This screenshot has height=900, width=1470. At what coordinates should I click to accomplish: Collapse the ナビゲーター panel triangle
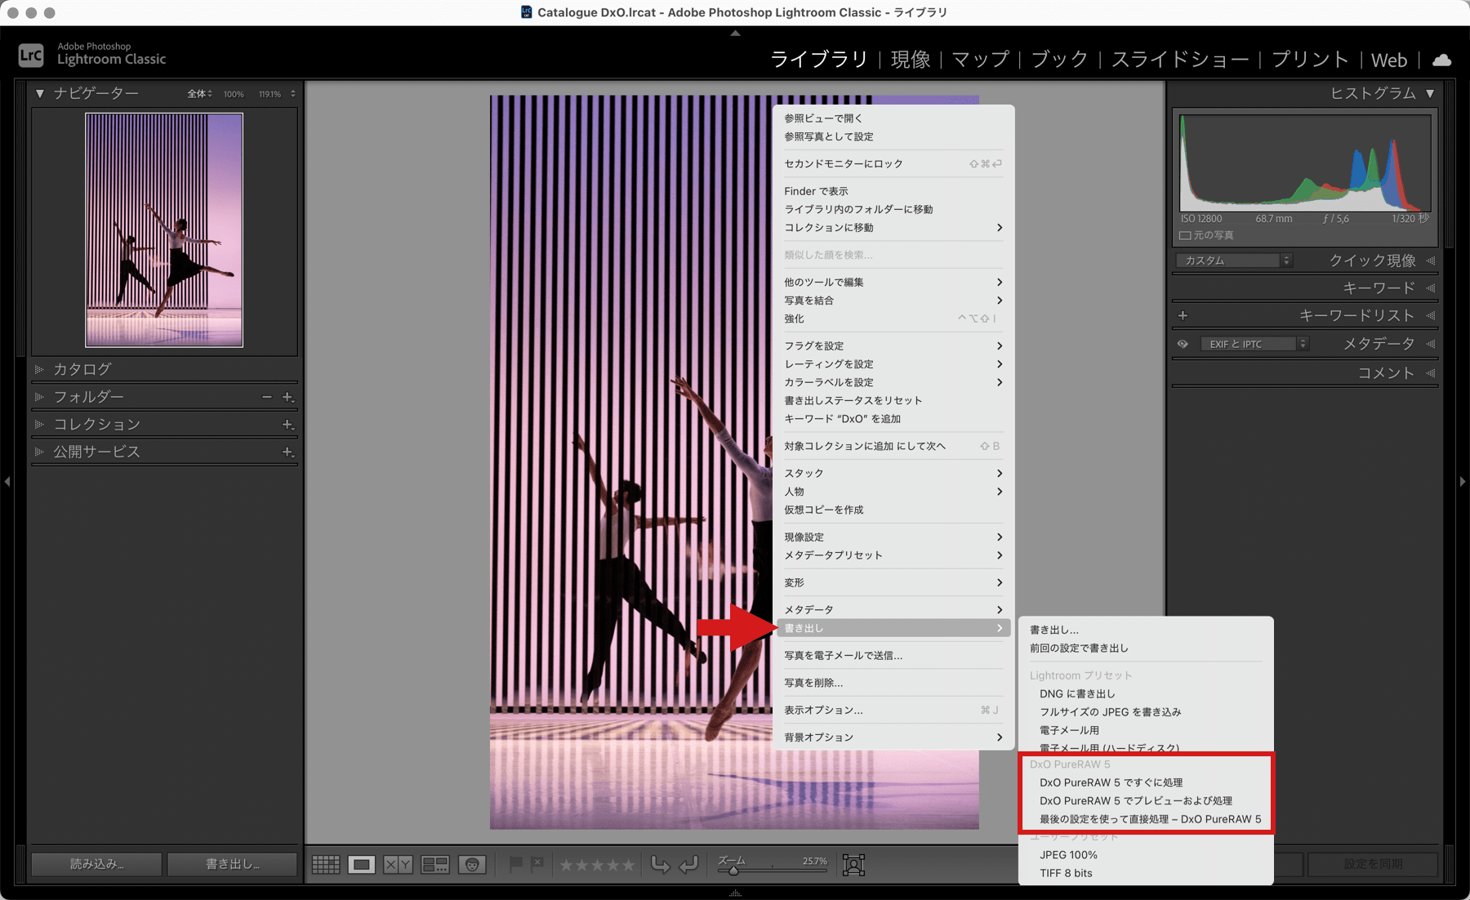click(x=39, y=94)
